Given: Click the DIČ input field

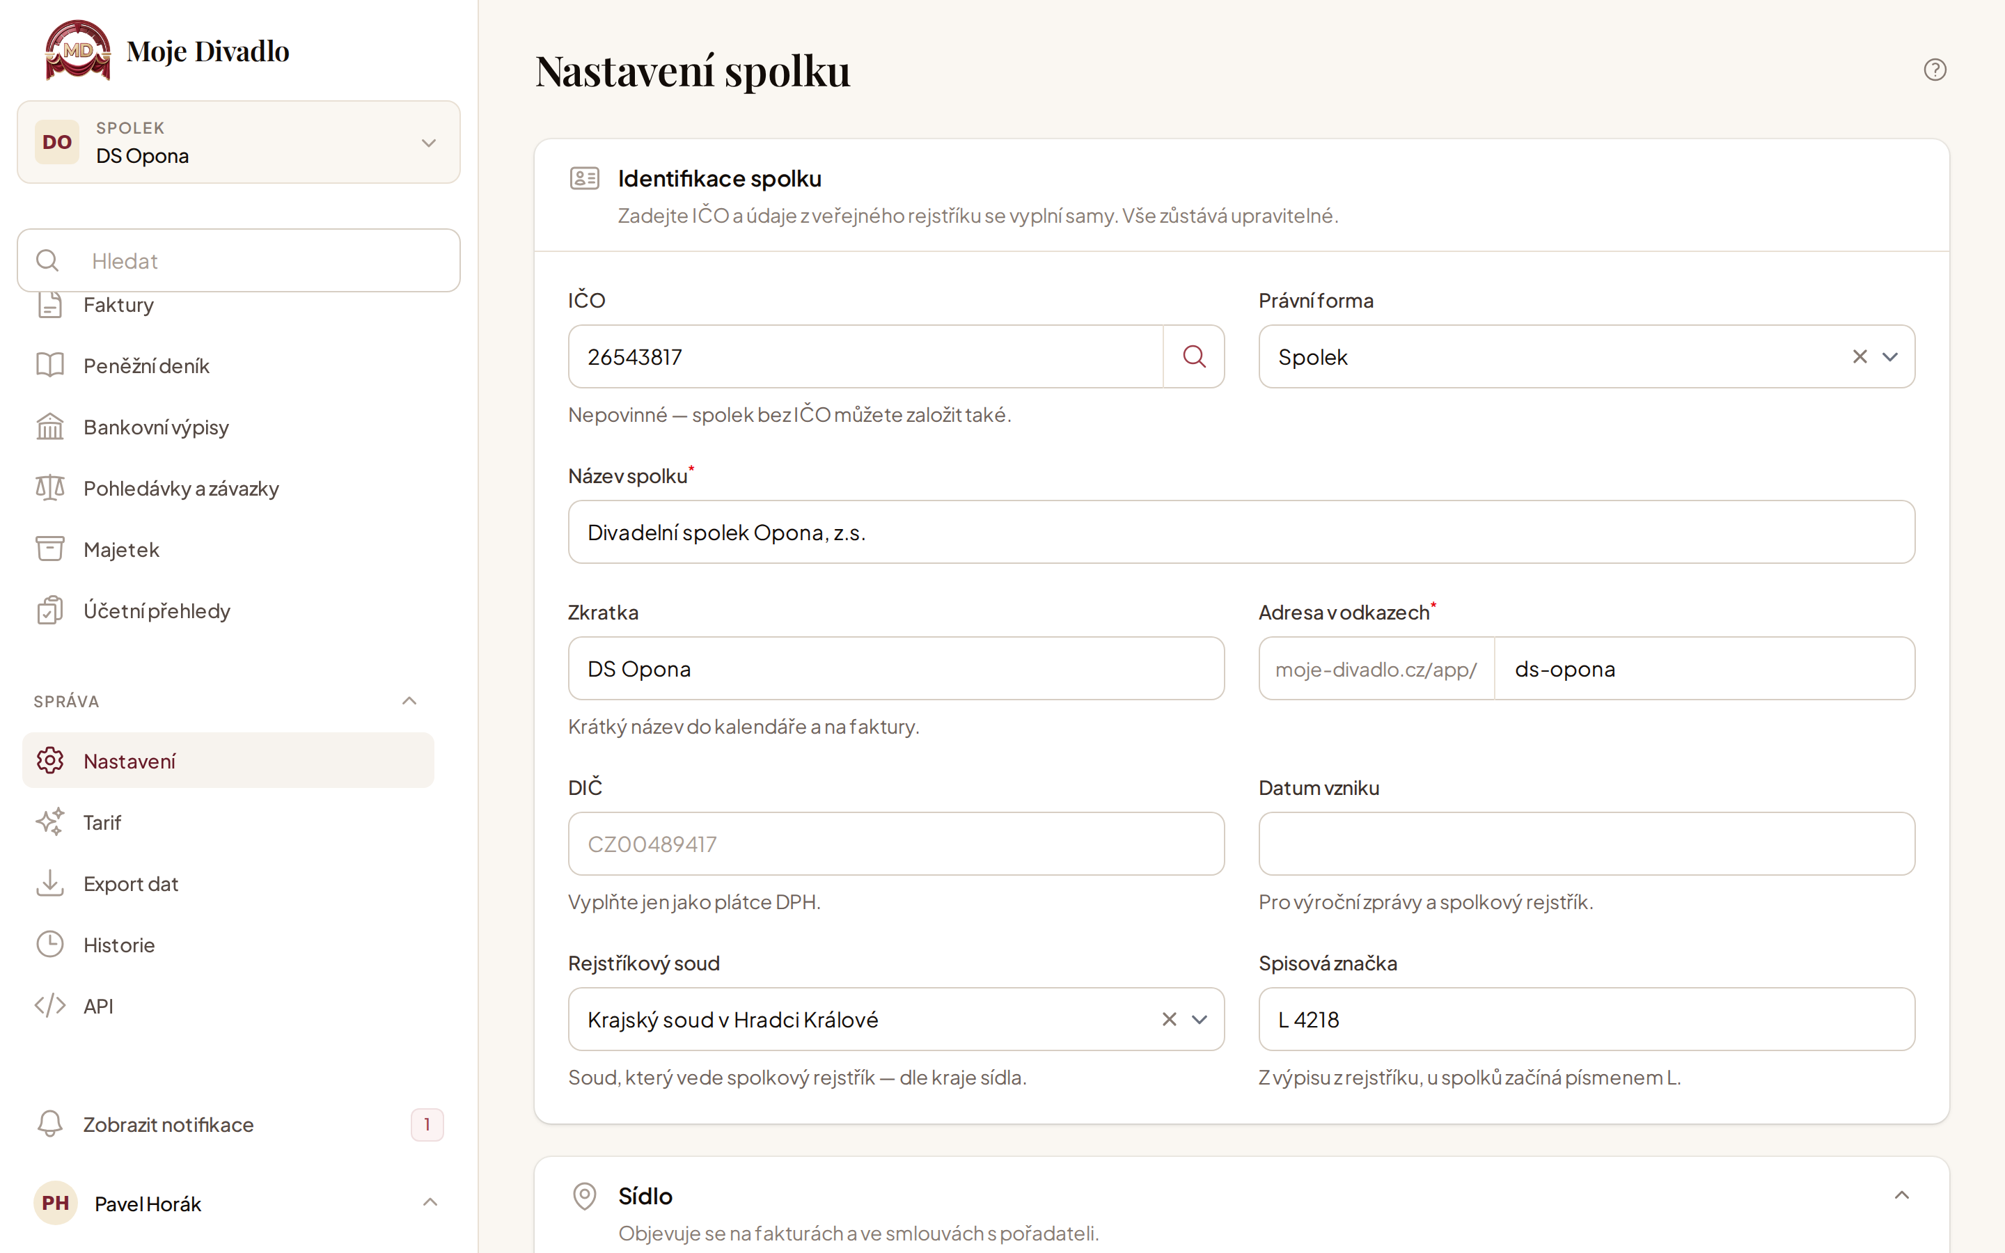Looking at the screenshot, I should pos(895,844).
